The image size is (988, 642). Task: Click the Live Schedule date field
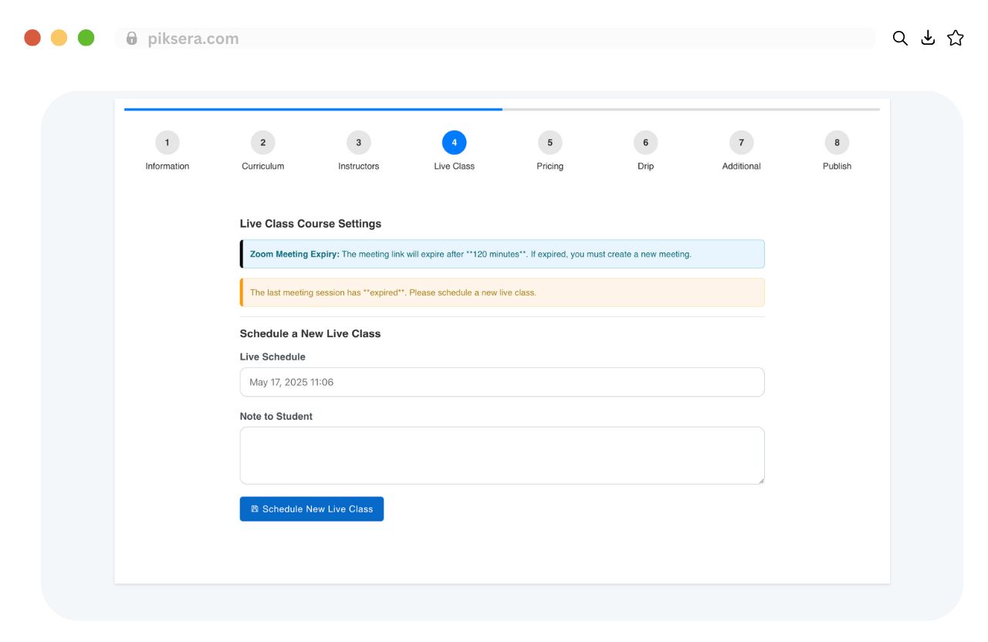pyautogui.click(x=502, y=382)
